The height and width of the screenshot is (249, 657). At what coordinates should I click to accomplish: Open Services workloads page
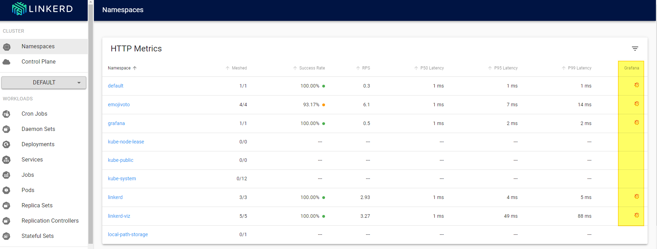click(44, 160)
